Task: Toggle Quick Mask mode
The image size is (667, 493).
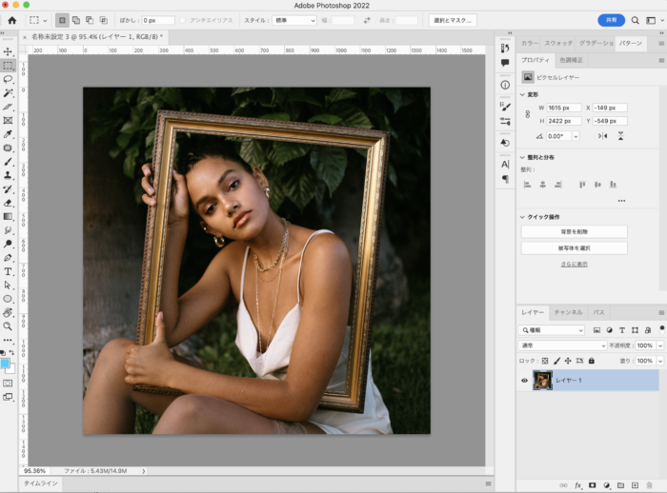Action: click(8, 383)
